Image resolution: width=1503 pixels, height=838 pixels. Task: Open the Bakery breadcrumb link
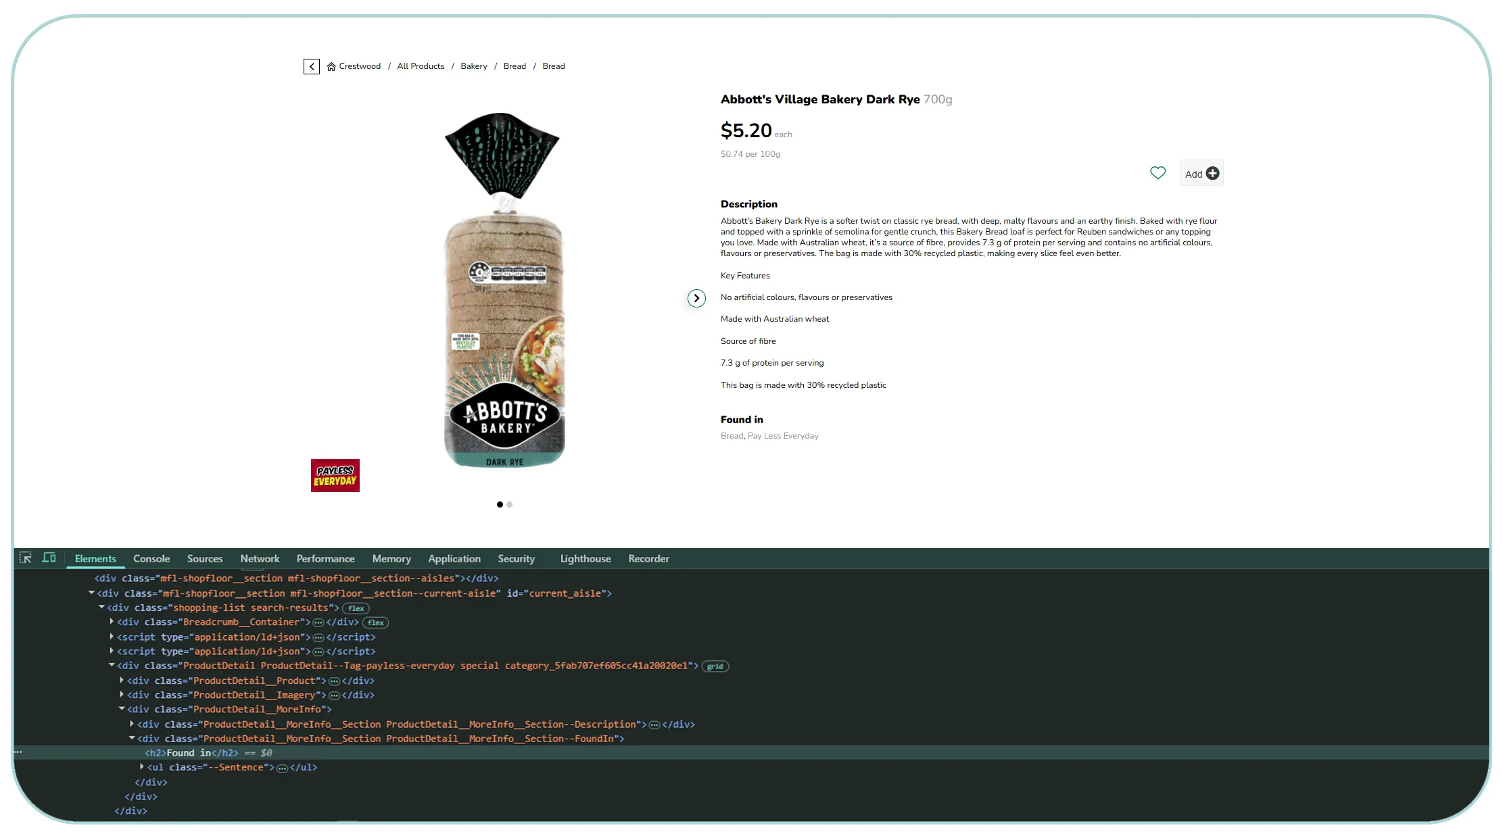coord(474,66)
